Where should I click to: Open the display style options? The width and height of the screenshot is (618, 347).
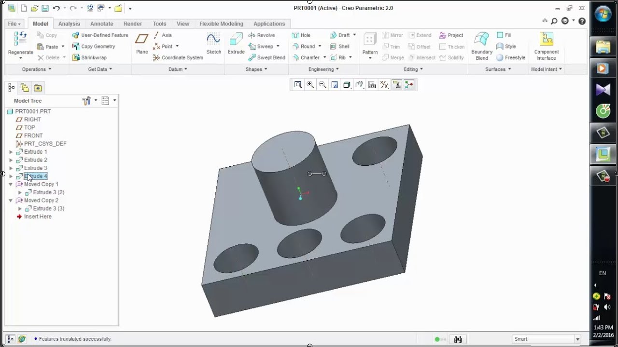click(347, 85)
